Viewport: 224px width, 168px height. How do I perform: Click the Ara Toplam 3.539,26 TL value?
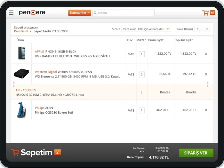pos(162,148)
